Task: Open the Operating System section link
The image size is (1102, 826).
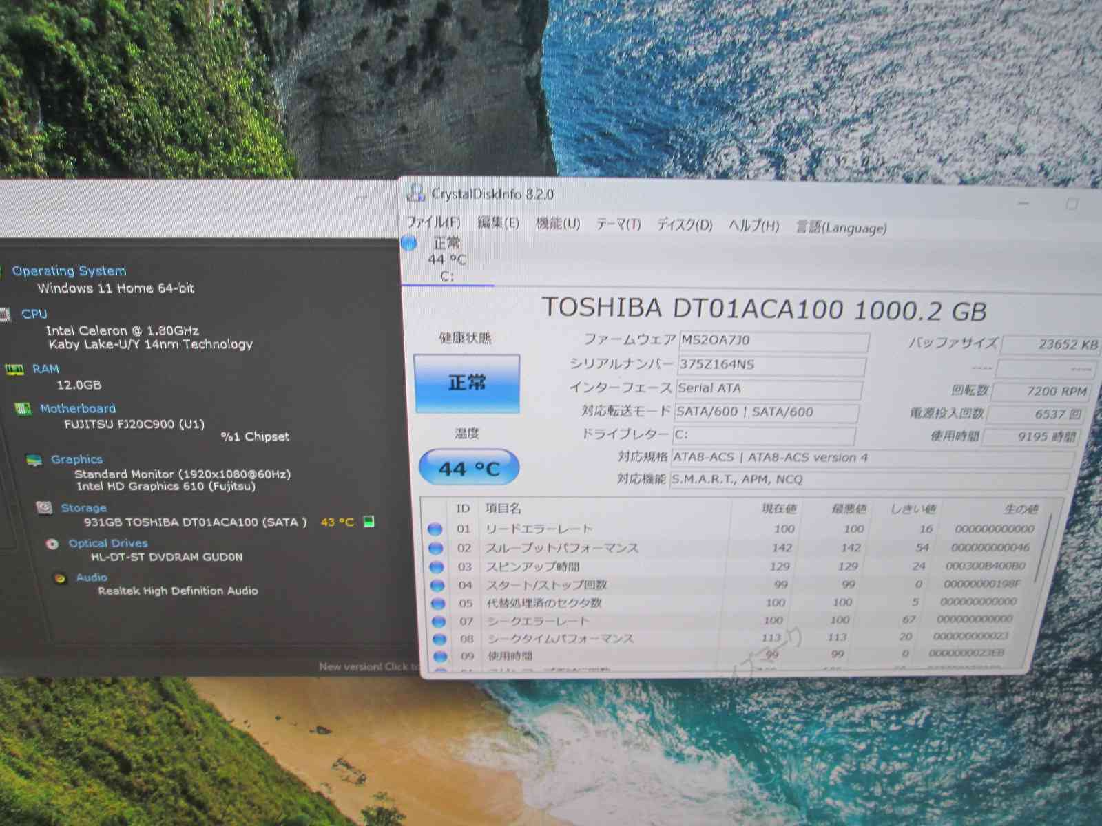Action: pos(69,271)
